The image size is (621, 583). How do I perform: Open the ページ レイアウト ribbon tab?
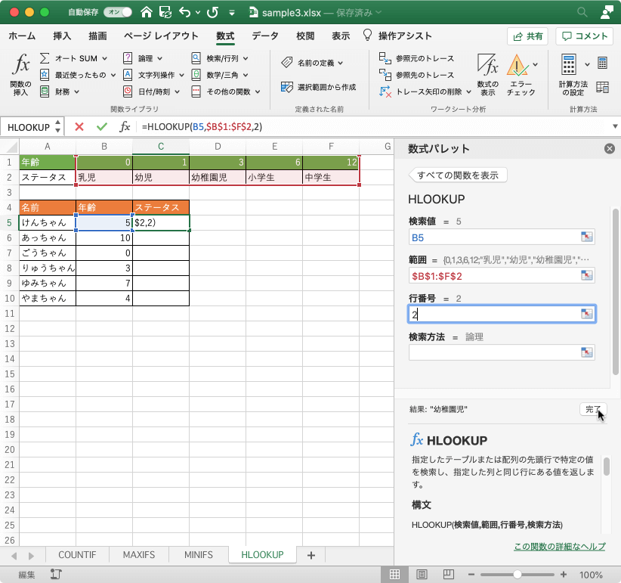coord(161,36)
